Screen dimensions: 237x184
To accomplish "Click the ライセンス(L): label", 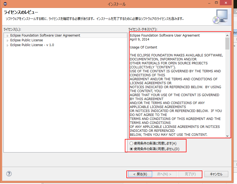I will (12, 29).
